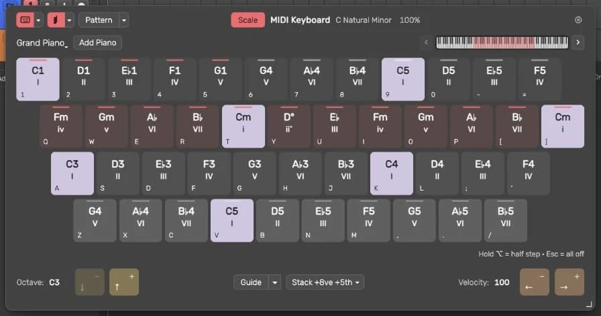Open the note icon dropdown arrow
The height and width of the screenshot is (316, 601).
69,20
